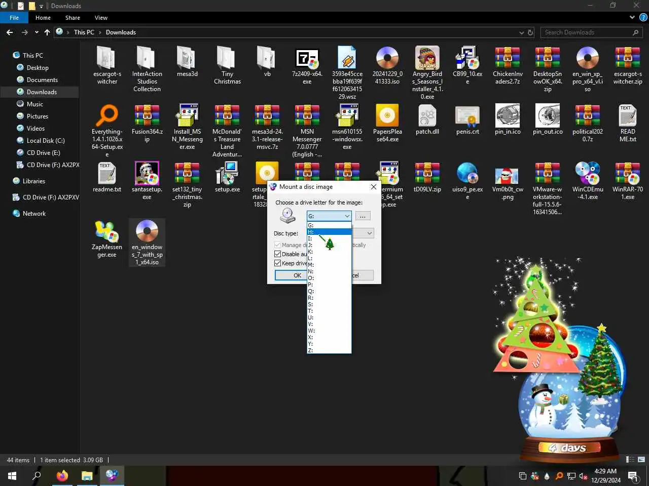Select Local Disk (C:) in sidebar

point(46,141)
